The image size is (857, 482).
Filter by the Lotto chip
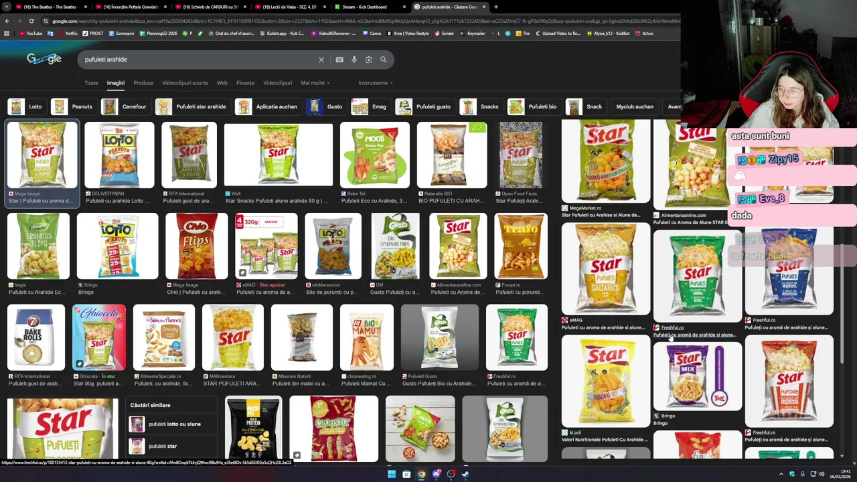click(x=26, y=106)
